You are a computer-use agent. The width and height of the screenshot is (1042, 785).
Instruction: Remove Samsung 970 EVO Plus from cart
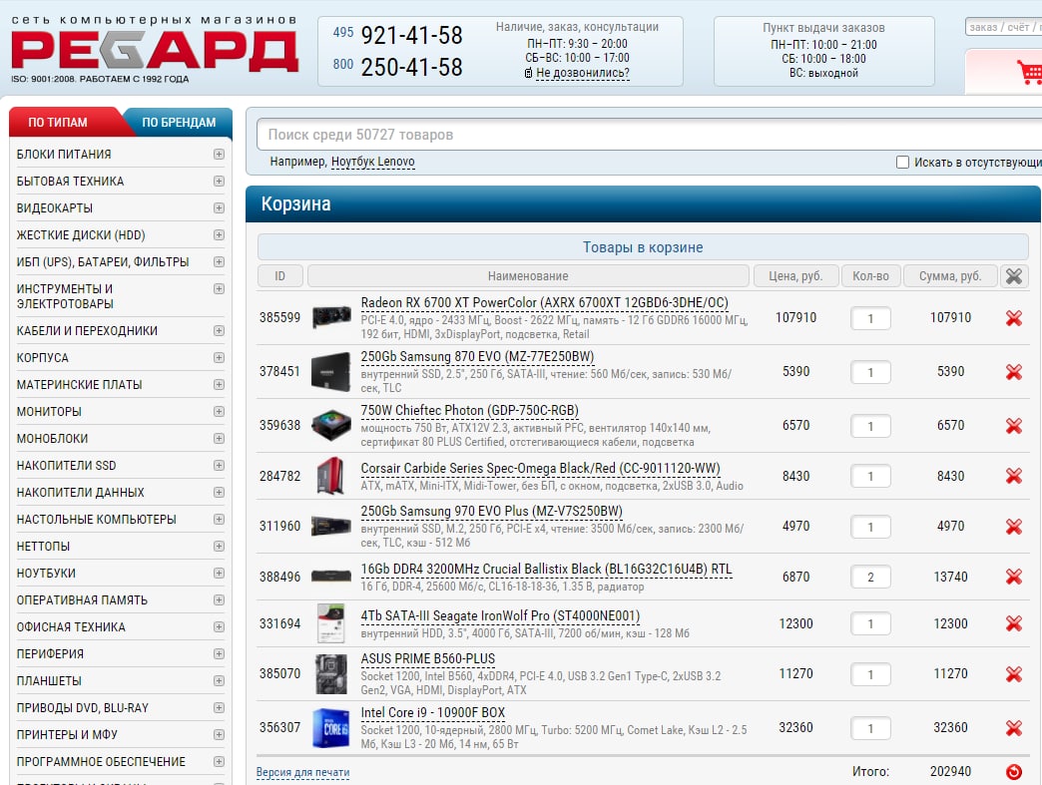(x=1013, y=527)
